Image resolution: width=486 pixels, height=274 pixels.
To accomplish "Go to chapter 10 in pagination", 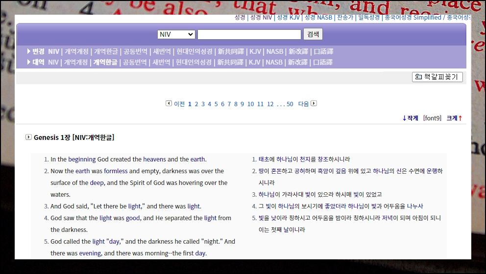I will click(250, 104).
